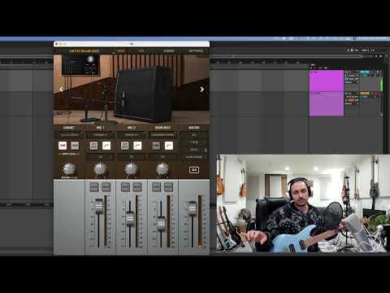This screenshot has width=390, height=293.
Task: Click the OX logo button under Master
Action: pyautogui.click(x=194, y=170)
